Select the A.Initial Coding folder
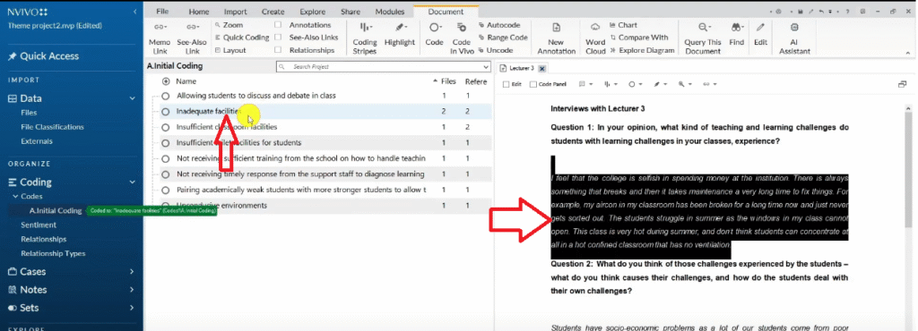Image resolution: width=918 pixels, height=331 pixels. (x=55, y=211)
